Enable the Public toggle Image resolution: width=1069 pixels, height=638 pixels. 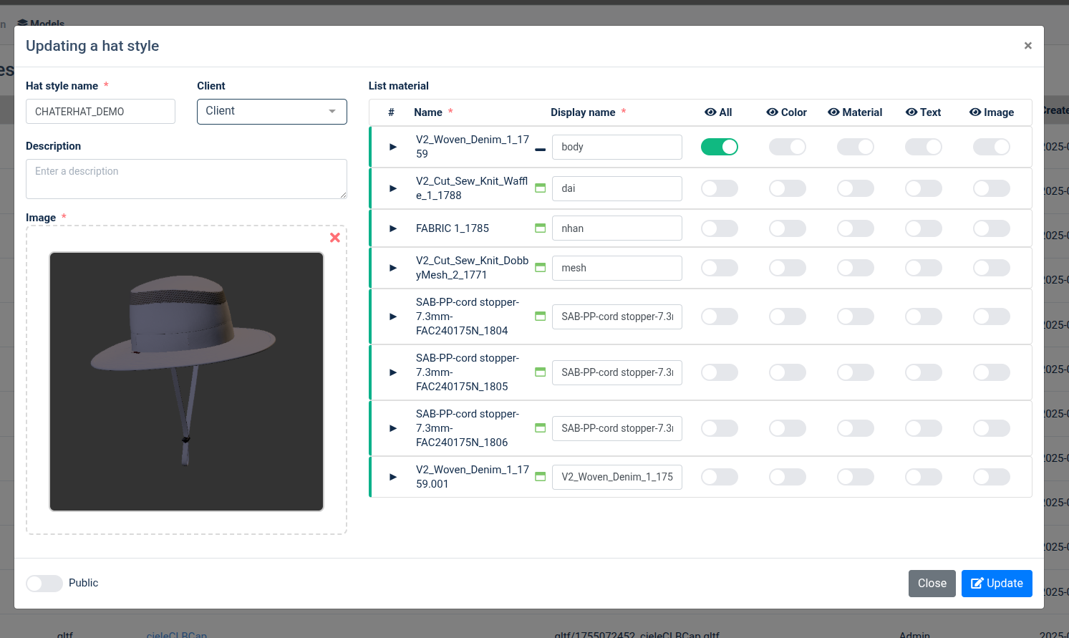click(44, 584)
